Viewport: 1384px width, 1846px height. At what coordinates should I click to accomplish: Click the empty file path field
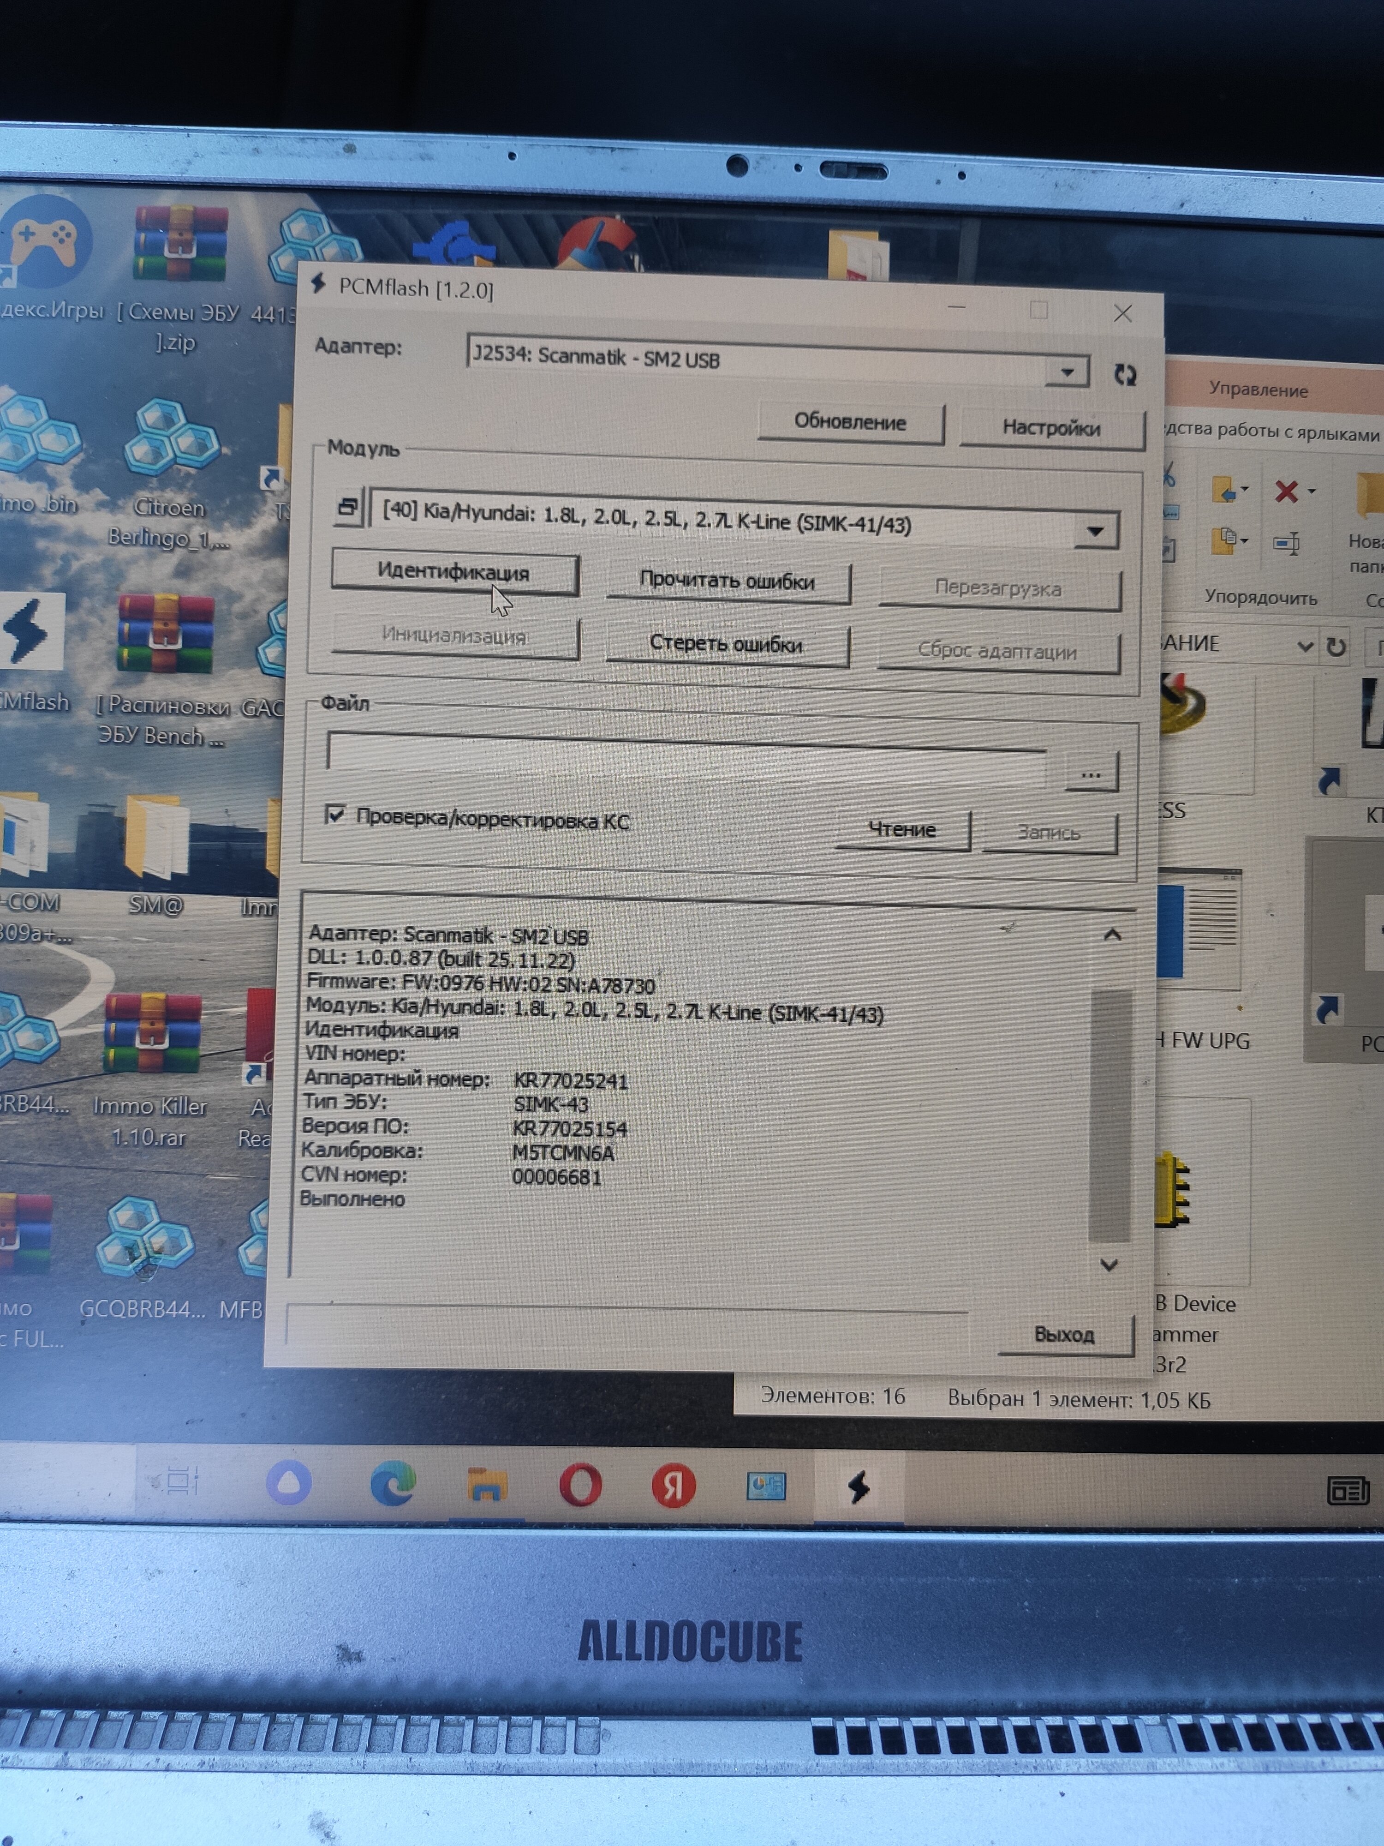coord(686,758)
